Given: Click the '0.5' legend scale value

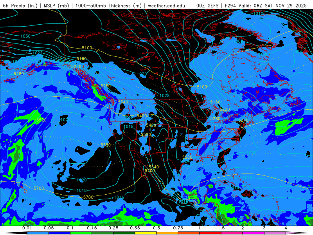Looking at the screenshot, I should [x=156, y=228].
